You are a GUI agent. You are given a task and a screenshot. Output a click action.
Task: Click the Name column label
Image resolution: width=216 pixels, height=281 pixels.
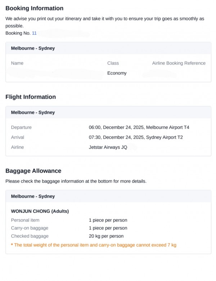(x=17, y=63)
